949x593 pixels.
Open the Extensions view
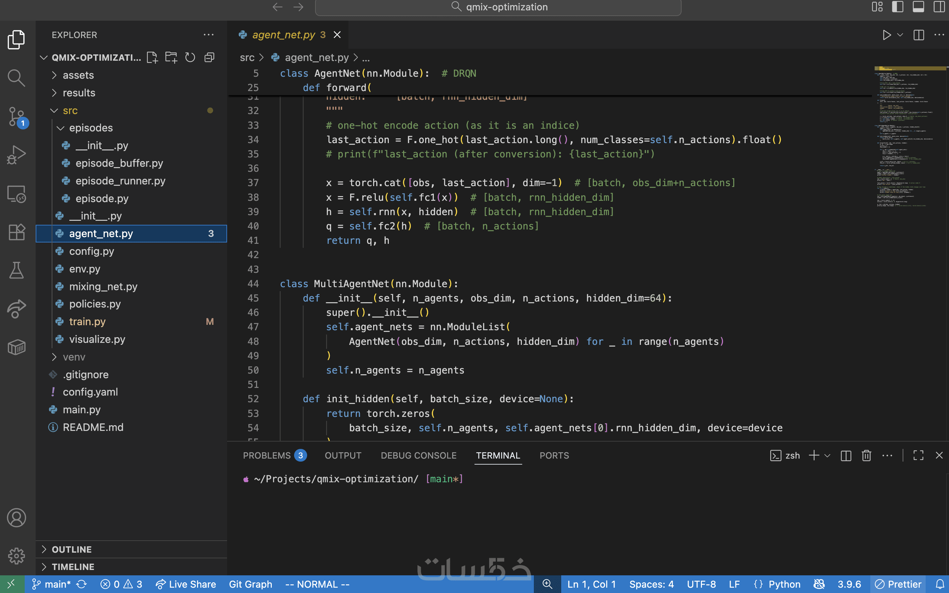[16, 232]
